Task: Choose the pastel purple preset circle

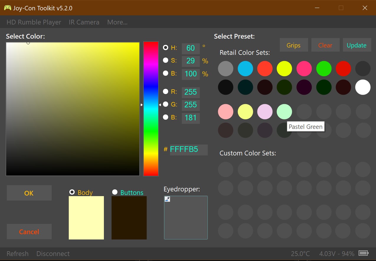Action: [x=265, y=112]
